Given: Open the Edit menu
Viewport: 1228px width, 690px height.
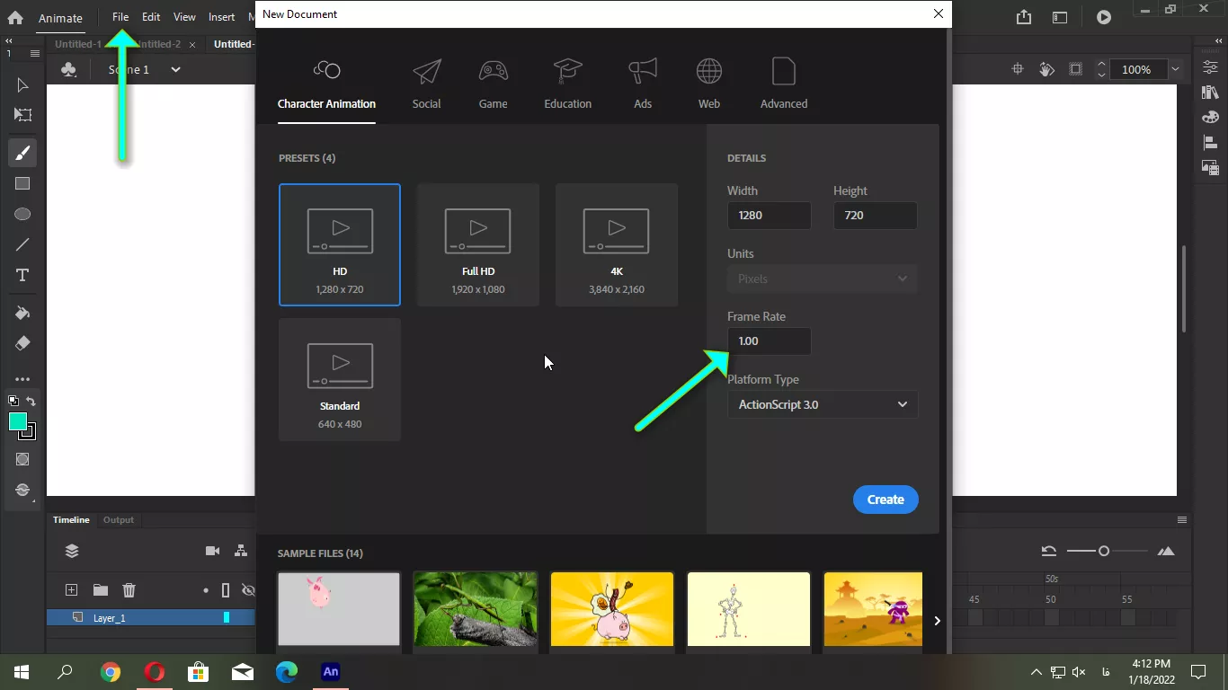Looking at the screenshot, I should click(151, 17).
